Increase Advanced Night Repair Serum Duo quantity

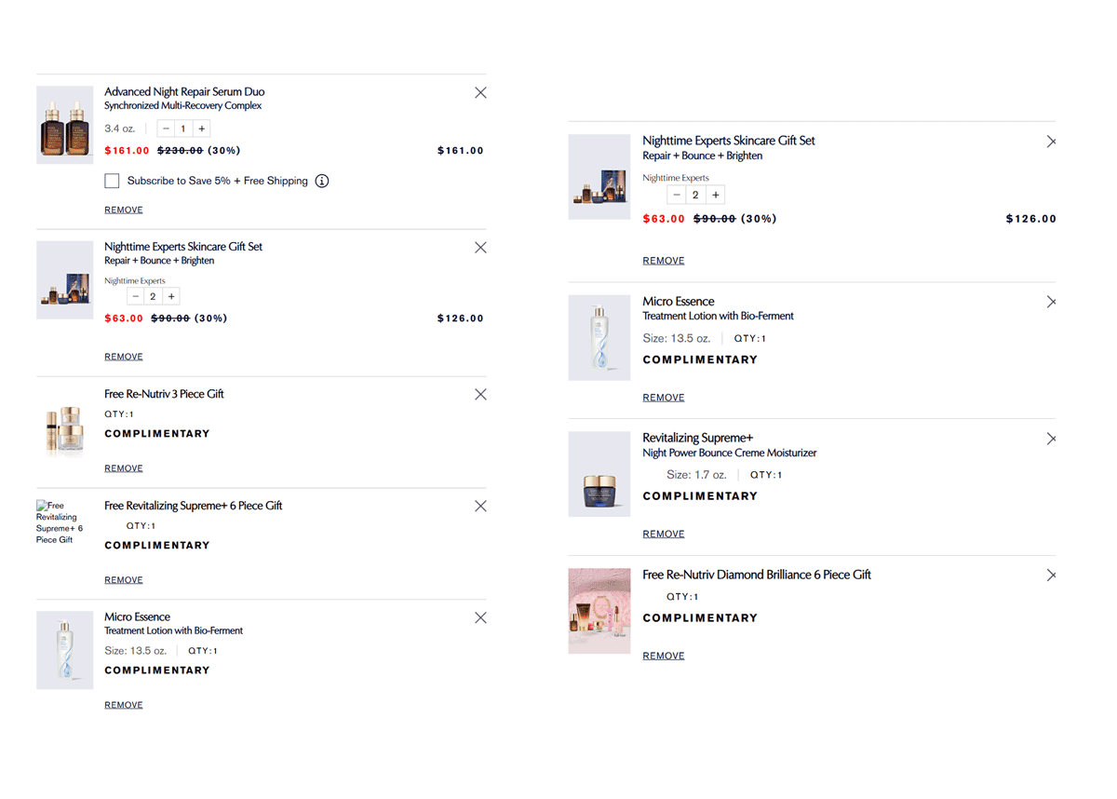click(x=202, y=129)
